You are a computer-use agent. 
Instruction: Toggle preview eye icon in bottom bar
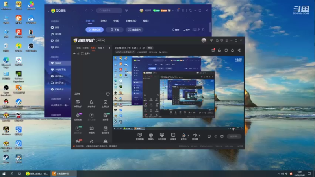(215, 136)
